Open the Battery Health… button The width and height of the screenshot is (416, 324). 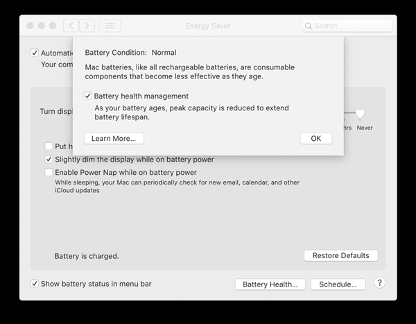click(x=270, y=284)
